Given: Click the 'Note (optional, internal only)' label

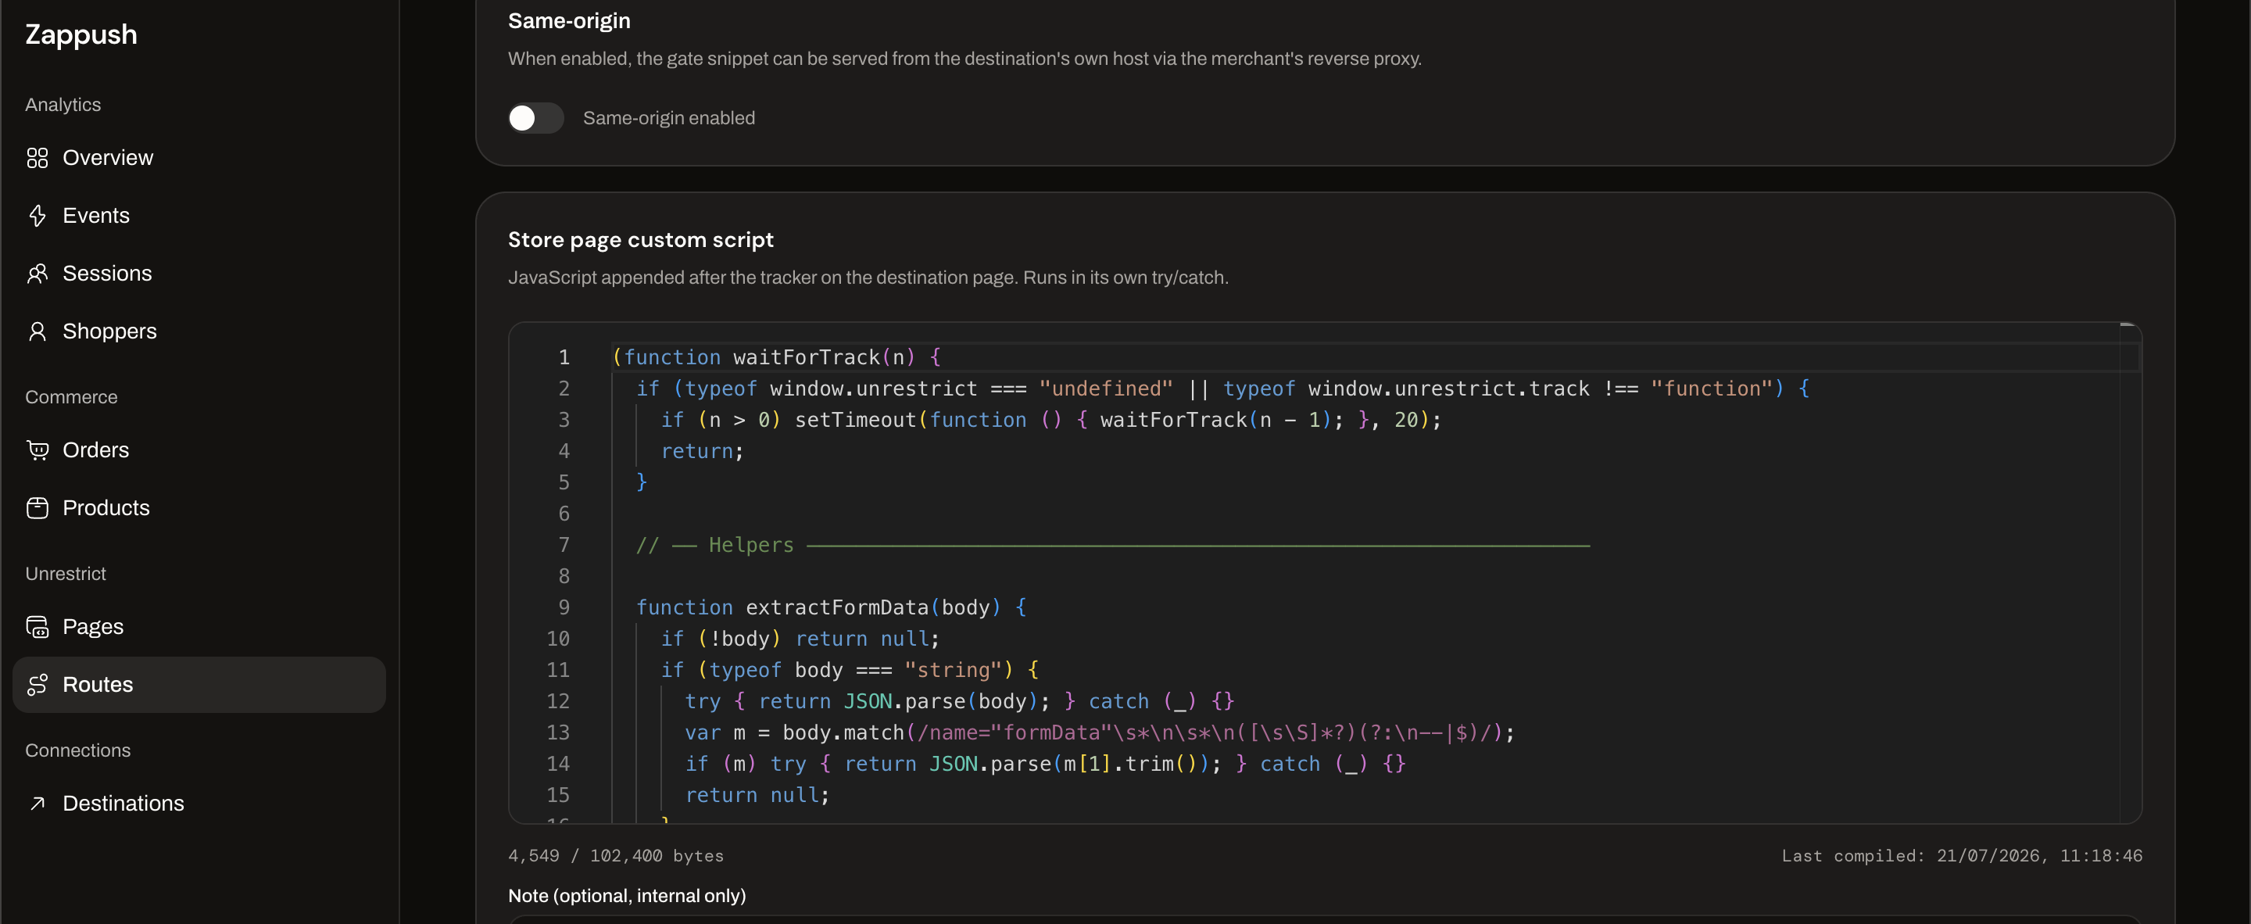Looking at the screenshot, I should coord(627,896).
